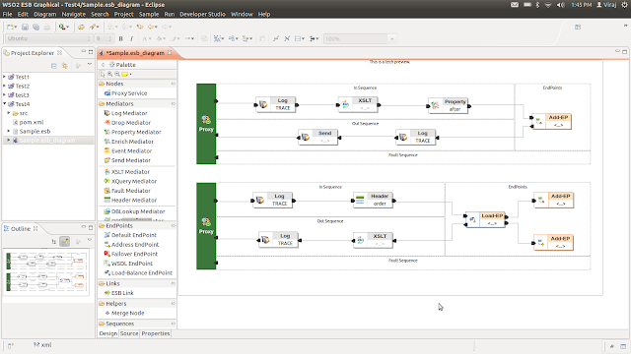Switch to the Design tab
631x354 pixels.
pos(108,333)
